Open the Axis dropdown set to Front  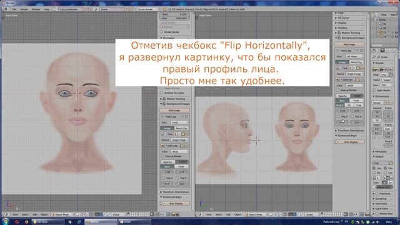179,122
